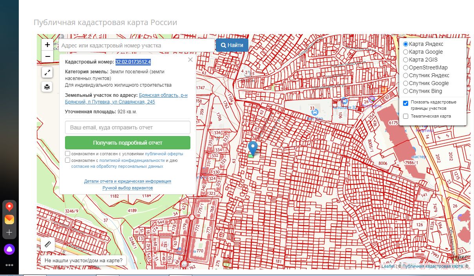The height and width of the screenshot is (276, 474).
Task: Click parcel labeled 126 on map
Action: (x=420, y=225)
